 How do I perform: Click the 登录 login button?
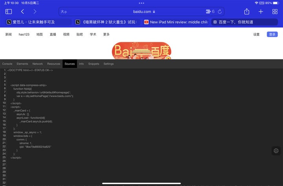pyautogui.click(x=272, y=35)
